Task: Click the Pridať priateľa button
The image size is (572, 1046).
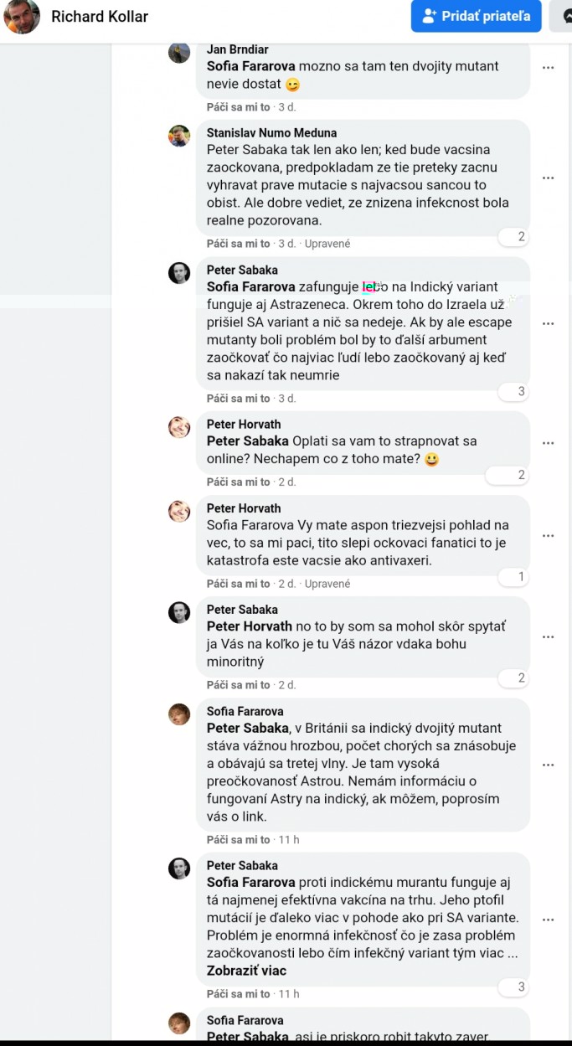Action: 476,16
